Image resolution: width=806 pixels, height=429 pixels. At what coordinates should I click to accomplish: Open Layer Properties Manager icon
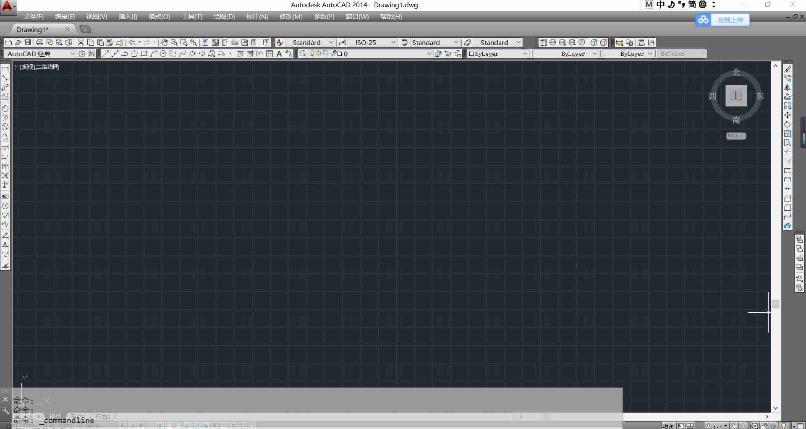[303, 54]
